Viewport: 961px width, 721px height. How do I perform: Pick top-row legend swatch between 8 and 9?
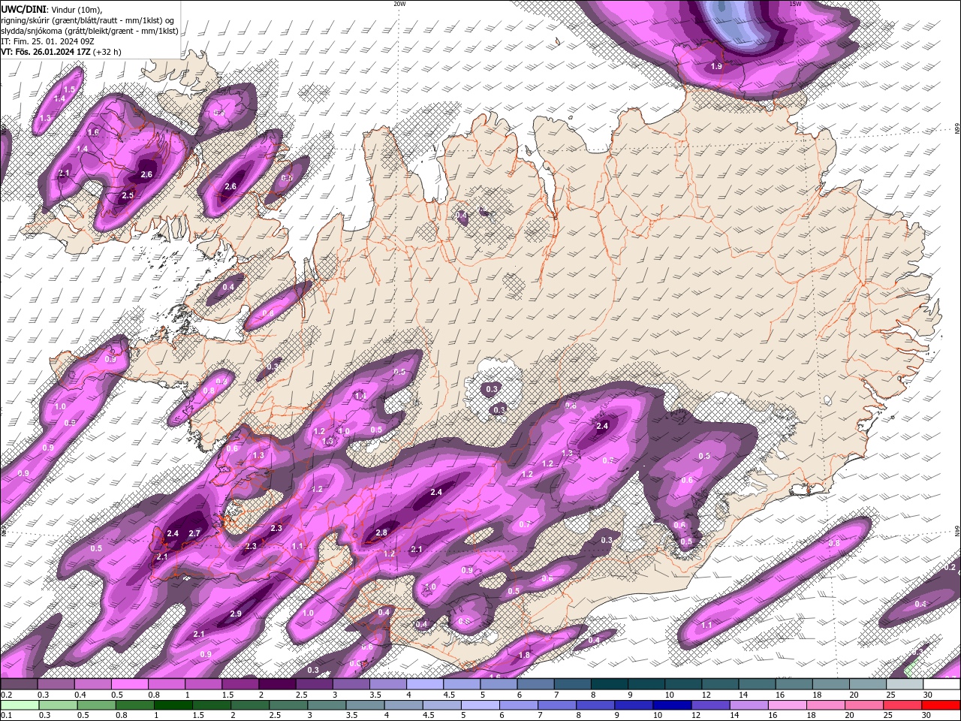609,684
